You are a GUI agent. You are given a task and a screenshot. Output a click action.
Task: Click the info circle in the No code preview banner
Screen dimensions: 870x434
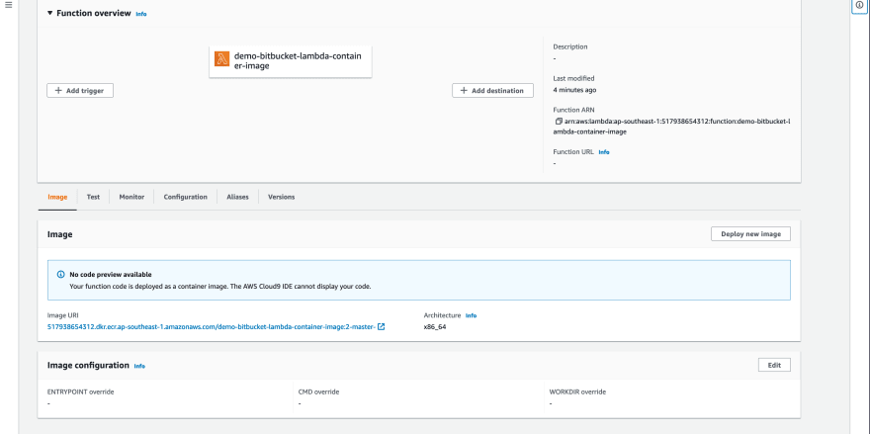pyautogui.click(x=61, y=275)
